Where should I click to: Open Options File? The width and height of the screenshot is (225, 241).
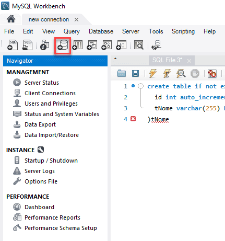[x=41, y=181]
